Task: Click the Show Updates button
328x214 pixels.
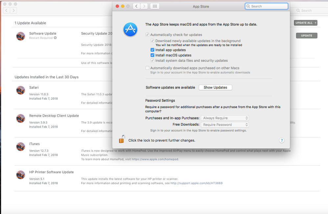Action: 215,87
